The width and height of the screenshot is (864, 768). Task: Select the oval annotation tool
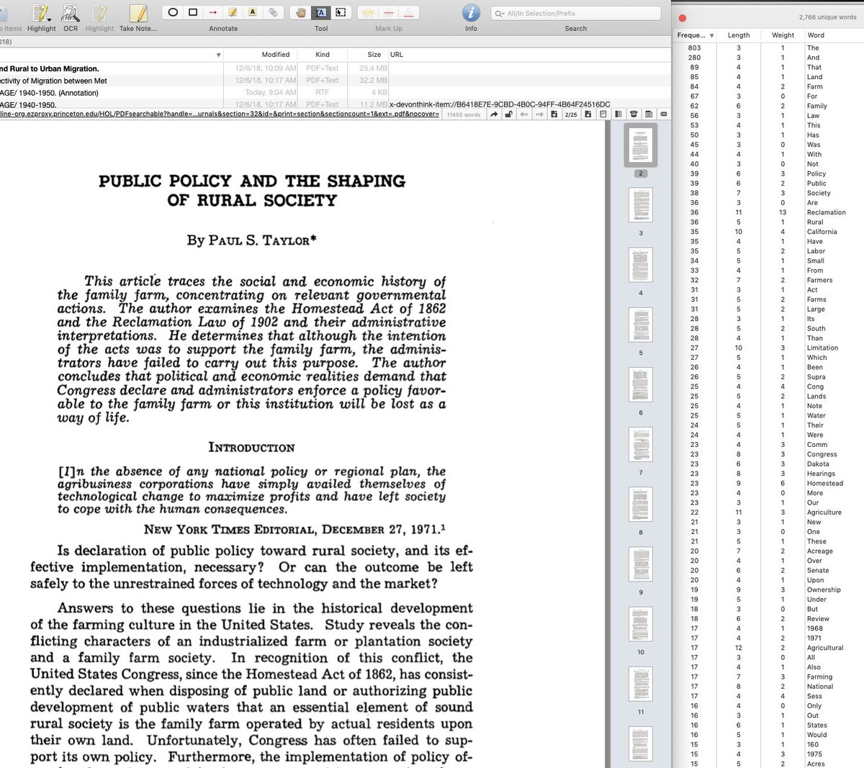pyautogui.click(x=173, y=12)
